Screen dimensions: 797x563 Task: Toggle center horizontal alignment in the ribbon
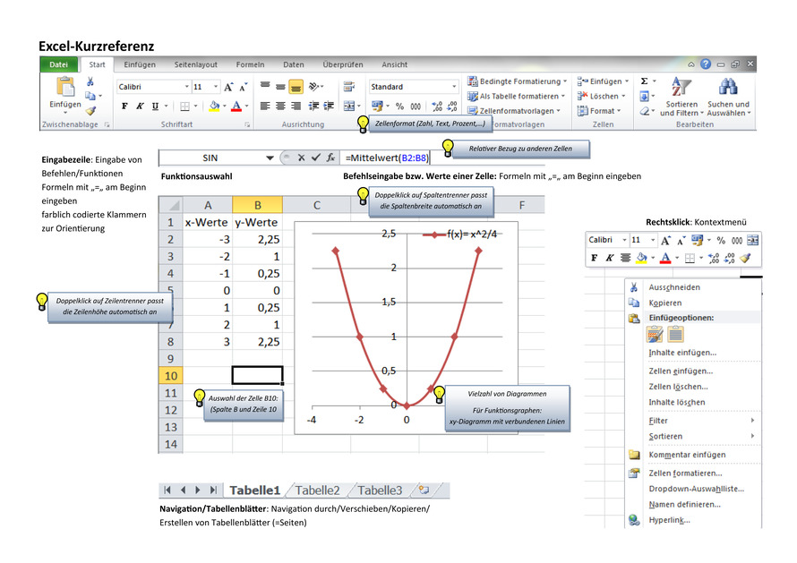click(x=280, y=106)
